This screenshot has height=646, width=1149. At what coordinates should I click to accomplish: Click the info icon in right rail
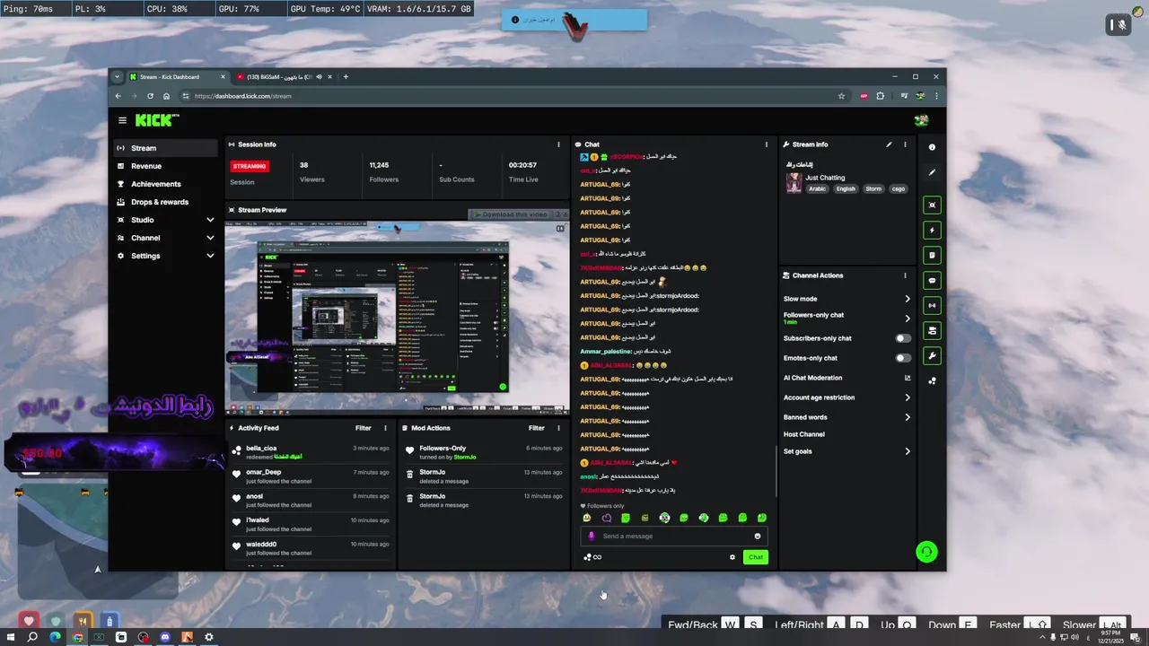tap(932, 147)
